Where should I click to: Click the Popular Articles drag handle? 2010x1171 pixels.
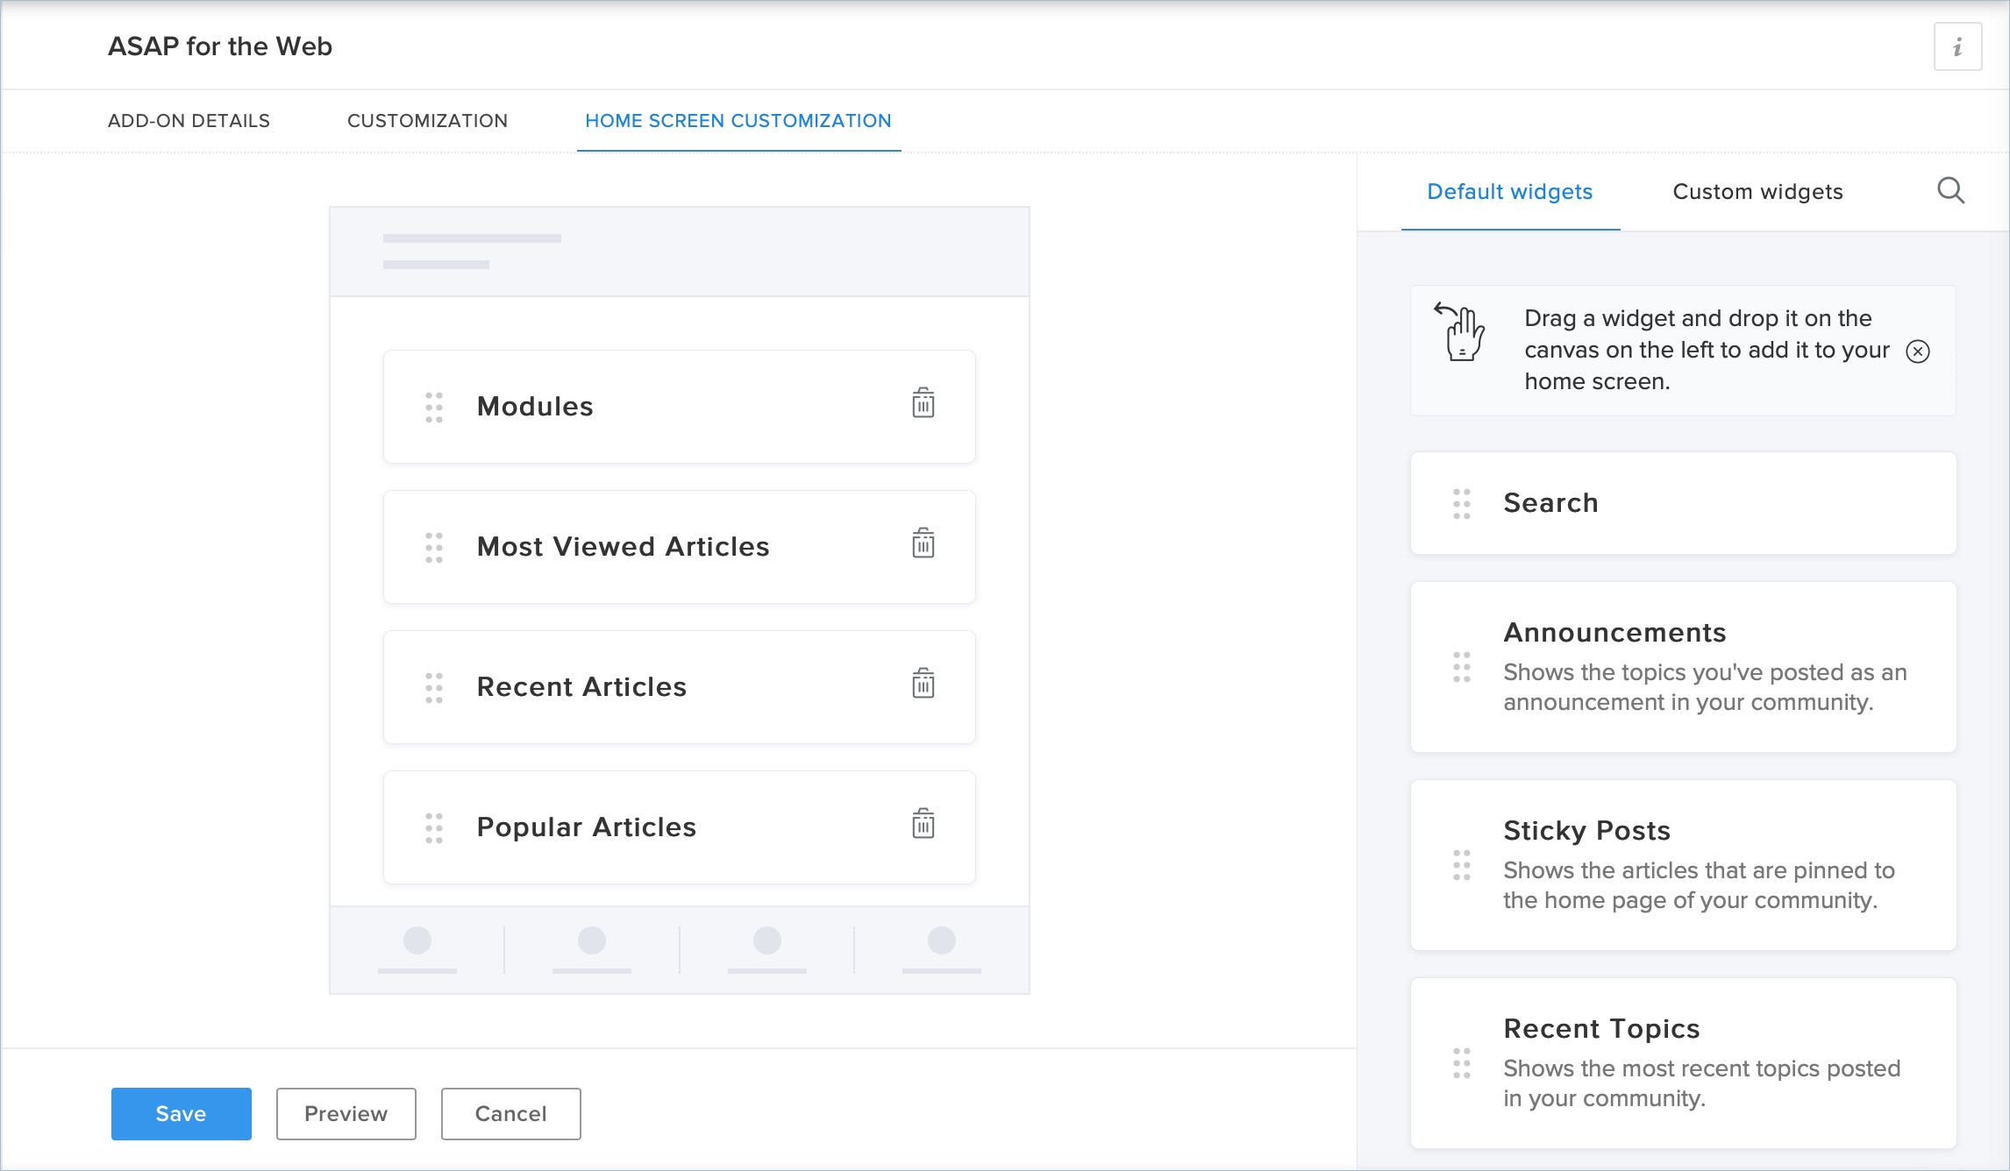[x=434, y=827]
